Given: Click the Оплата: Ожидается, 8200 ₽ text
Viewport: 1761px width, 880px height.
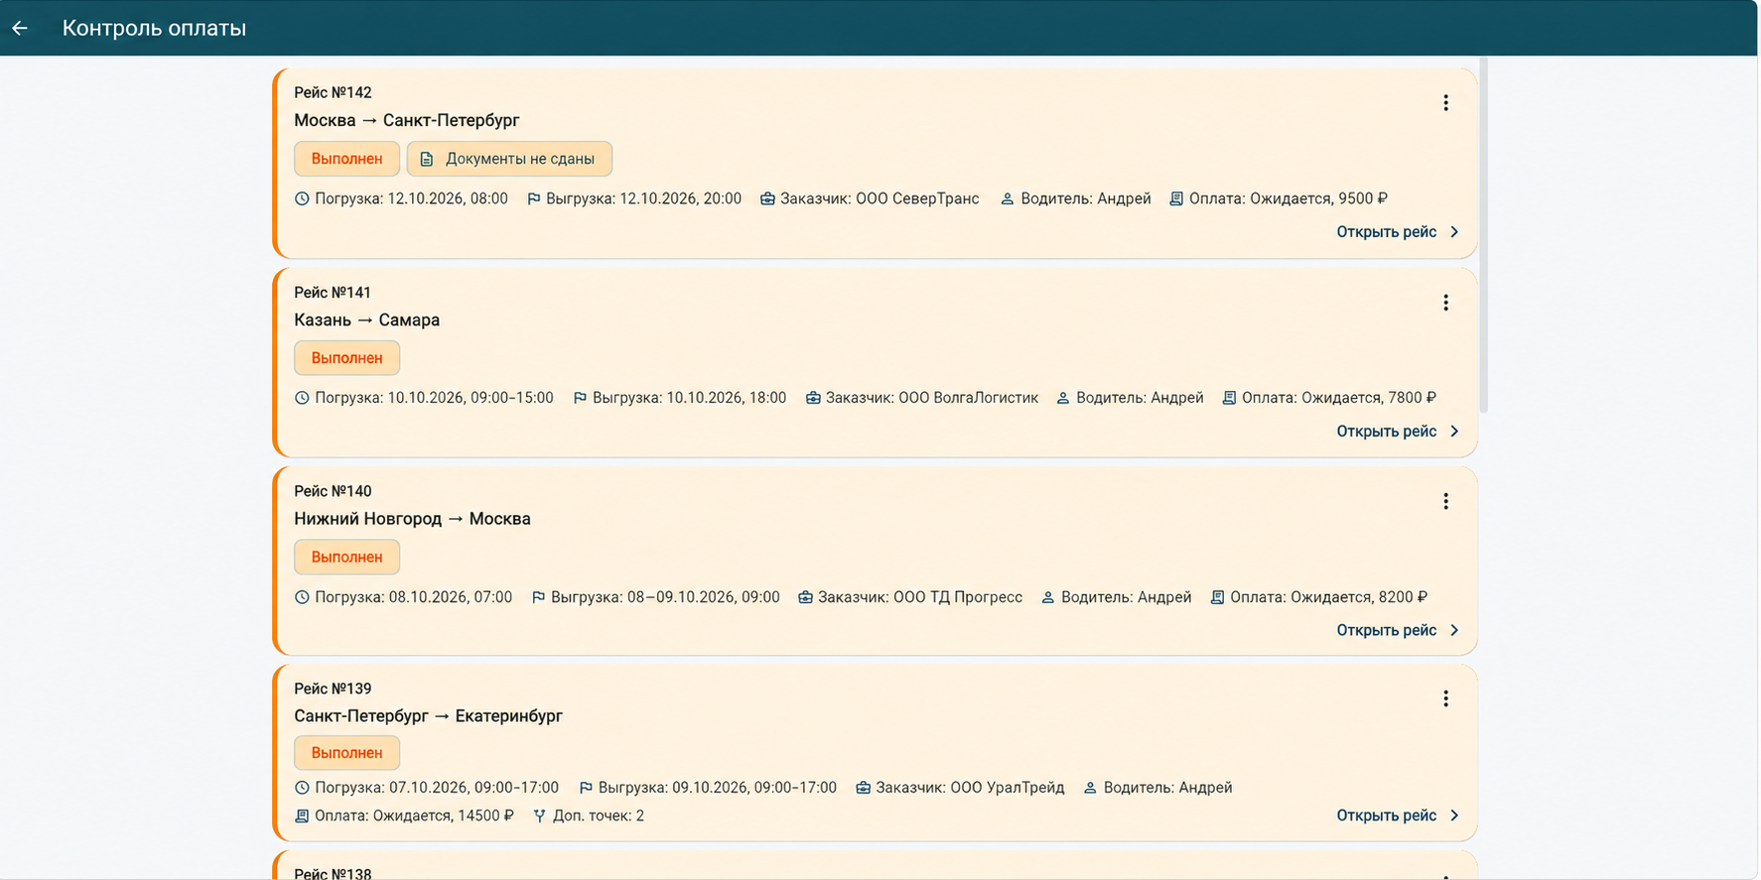Looking at the screenshot, I should pyautogui.click(x=1329, y=597).
